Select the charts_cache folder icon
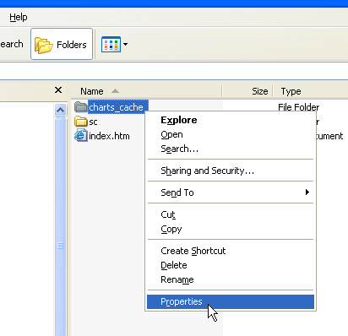348x336 pixels. [x=81, y=107]
